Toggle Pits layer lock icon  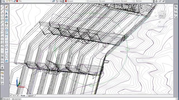pyautogui.click(x=15, y=1)
